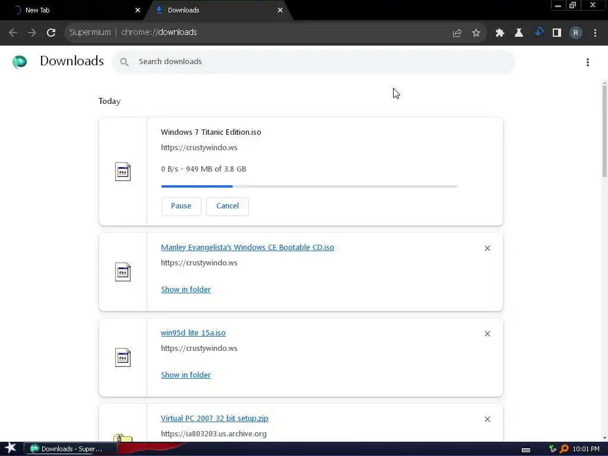Image resolution: width=608 pixels, height=456 pixels.
Task: Click the Search downloads field
Action: coord(313,62)
